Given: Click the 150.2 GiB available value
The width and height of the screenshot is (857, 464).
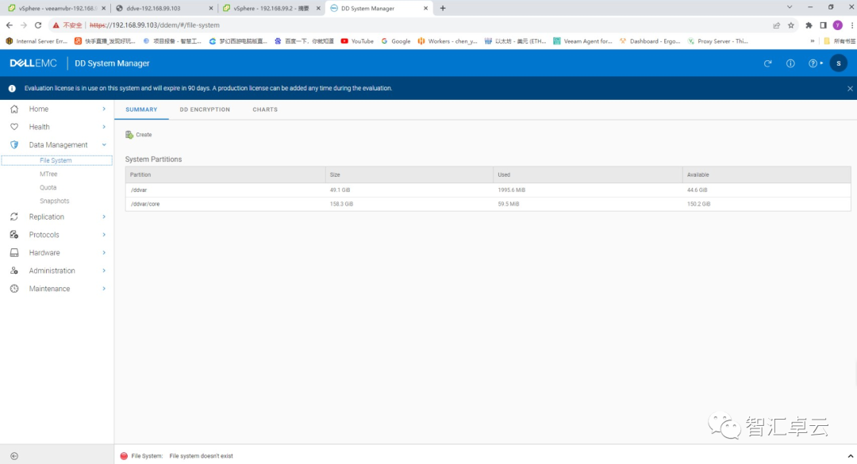Looking at the screenshot, I should [698, 204].
